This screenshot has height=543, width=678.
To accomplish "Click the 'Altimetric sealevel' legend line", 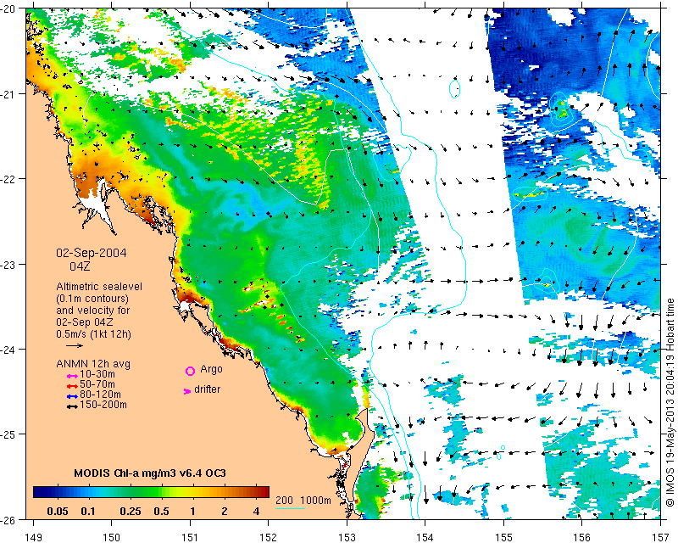I will pyautogui.click(x=99, y=287).
